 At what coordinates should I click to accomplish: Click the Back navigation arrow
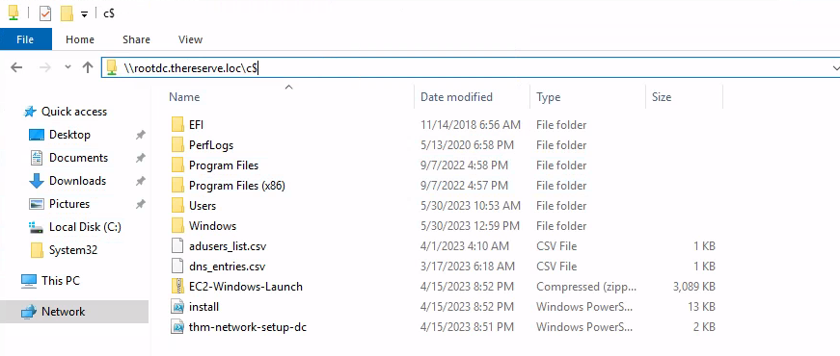[16, 67]
